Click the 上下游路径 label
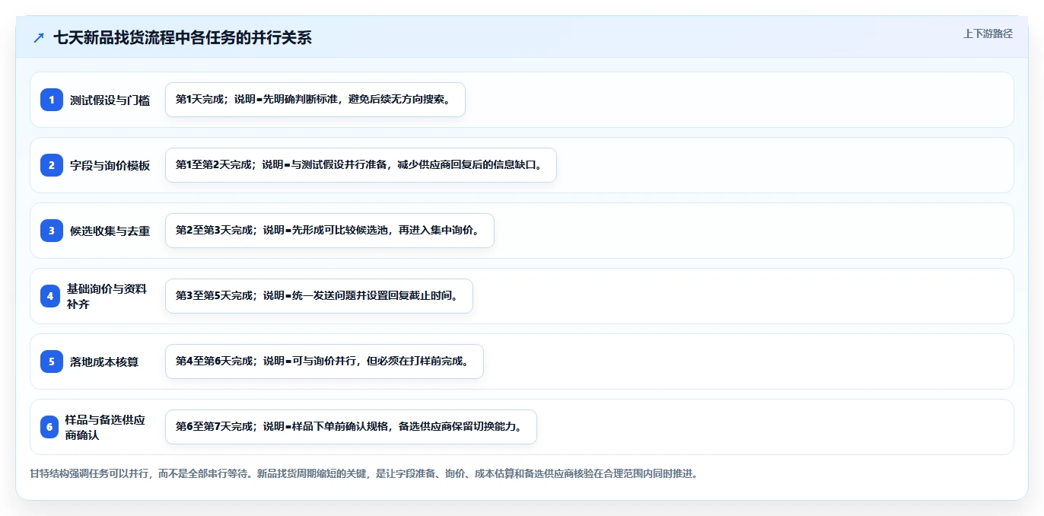This screenshot has width=1044, height=516. click(988, 33)
